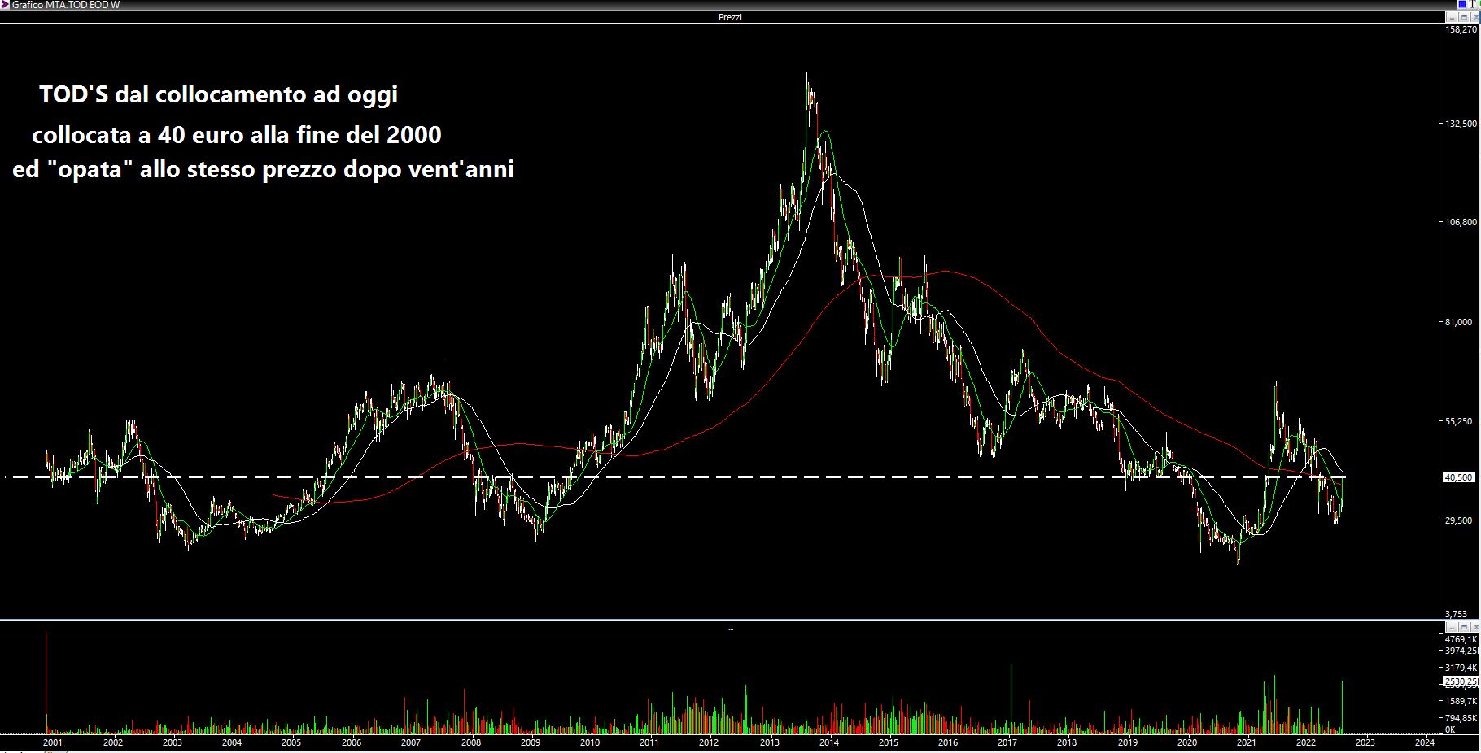Click the Grafico MTA.TOD EOD W title
This screenshot has width=1481, height=753.
point(66,5)
